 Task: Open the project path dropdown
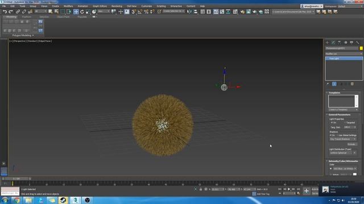[293, 11]
